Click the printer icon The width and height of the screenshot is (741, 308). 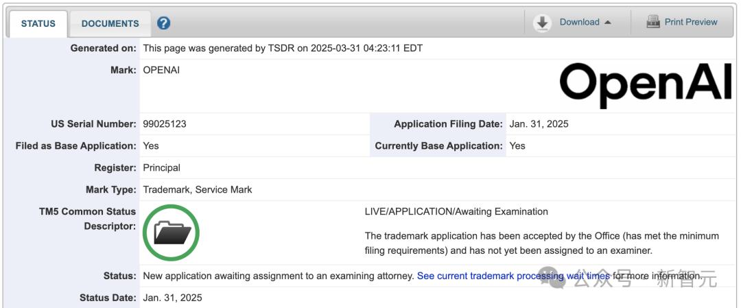(x=653, y=22)
